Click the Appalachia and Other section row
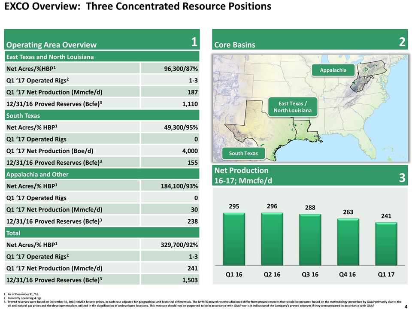The width and height of the screenshot is (412, 309). [102, 174]
